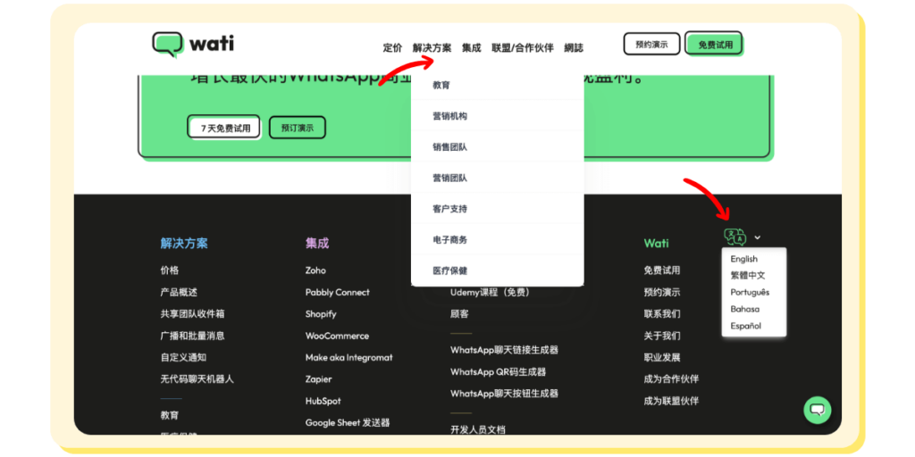The height and width of the screenshot is (457, 915).
Task: Open the Zoho integration link
Action: pyautogui.click(x=315, y=270)
